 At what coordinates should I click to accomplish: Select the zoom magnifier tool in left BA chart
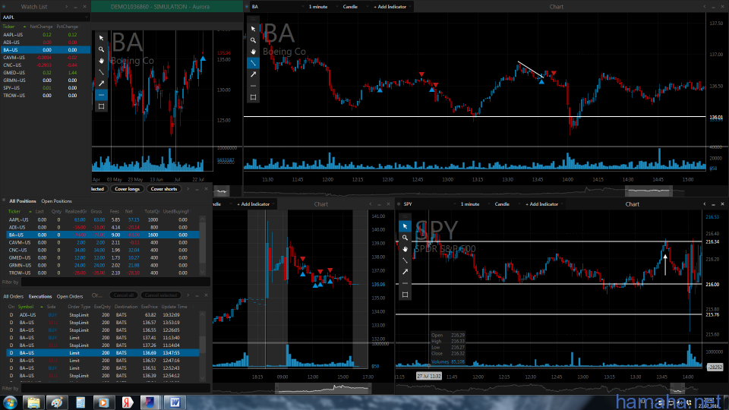[x=101, y=49]
